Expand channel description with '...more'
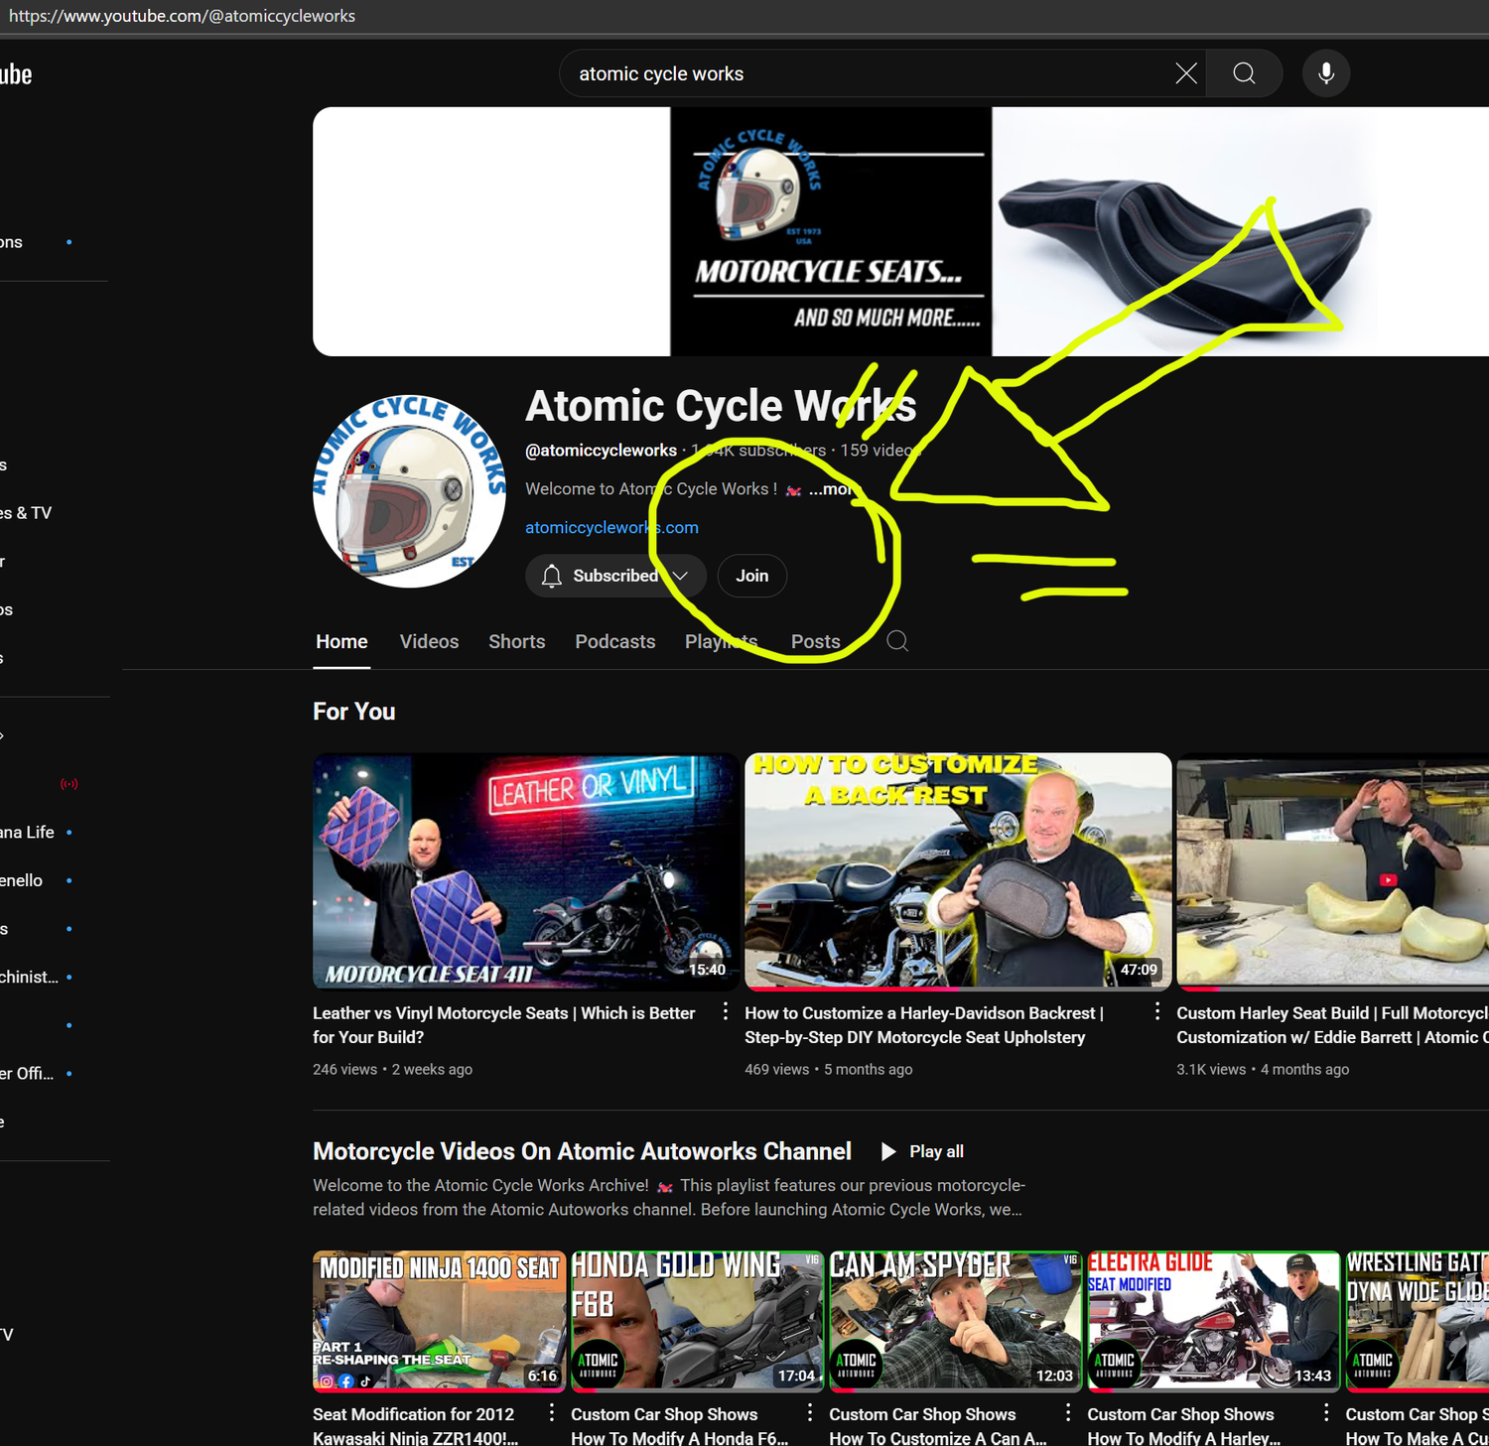The image size is (1489, 1446). click(x=830, y=489)
